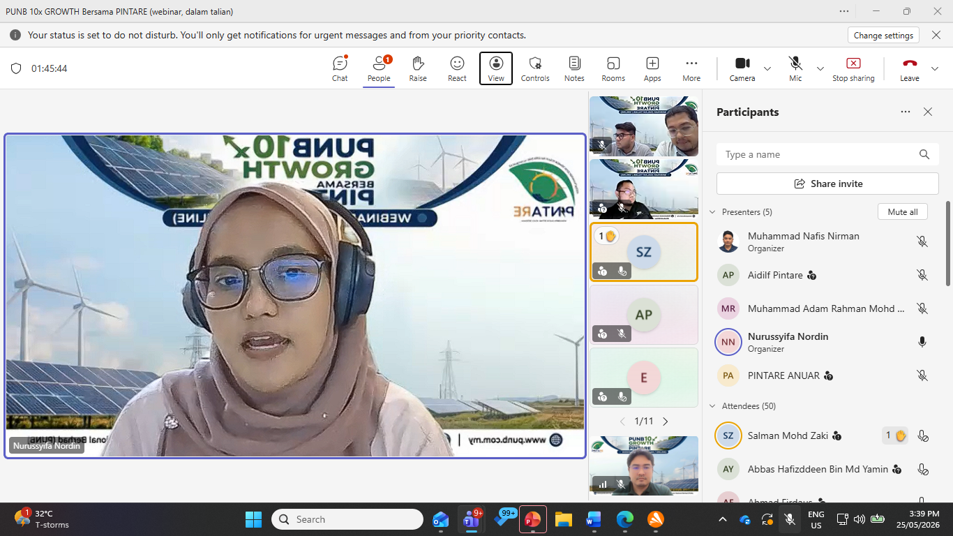The height and width of the screenshot is (536, 953).
Task: Go to next page of video gallery
Action: tap(665, 422)
